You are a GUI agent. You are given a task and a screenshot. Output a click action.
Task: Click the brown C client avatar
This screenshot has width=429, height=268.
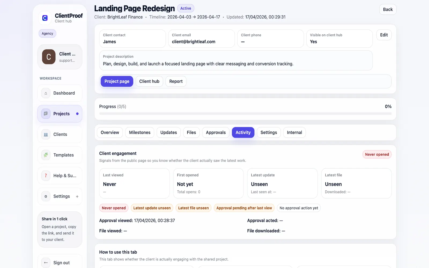click(49, 57)
